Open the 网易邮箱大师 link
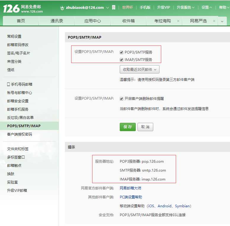Screen dimensions: 230x226 (130, 188)
